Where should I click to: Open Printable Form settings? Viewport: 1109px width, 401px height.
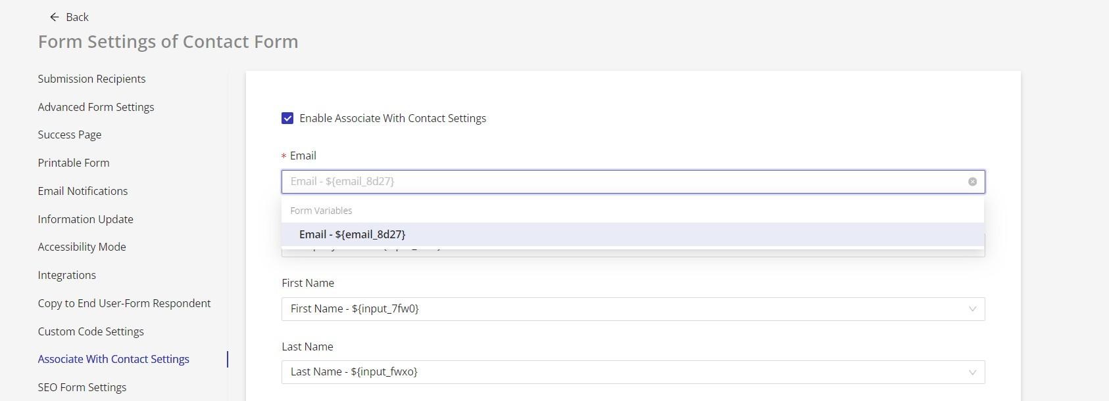pyautogui.click(x=74, y=163)
